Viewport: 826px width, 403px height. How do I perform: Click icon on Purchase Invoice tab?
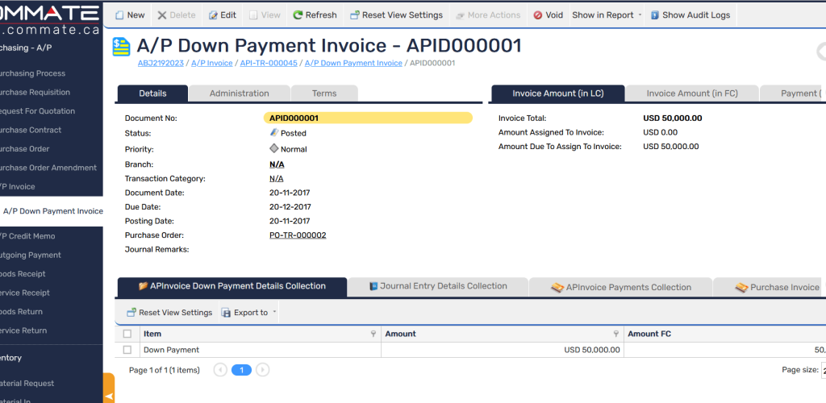coord(742,287)
